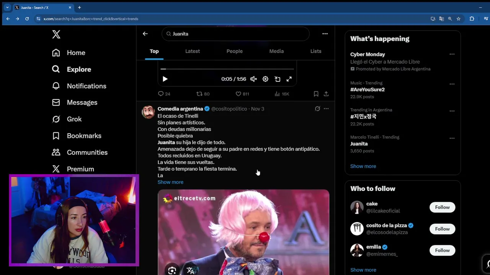Open Comedia argentina profile name
This screenshot has height=275, width=490.
point(180,109)
